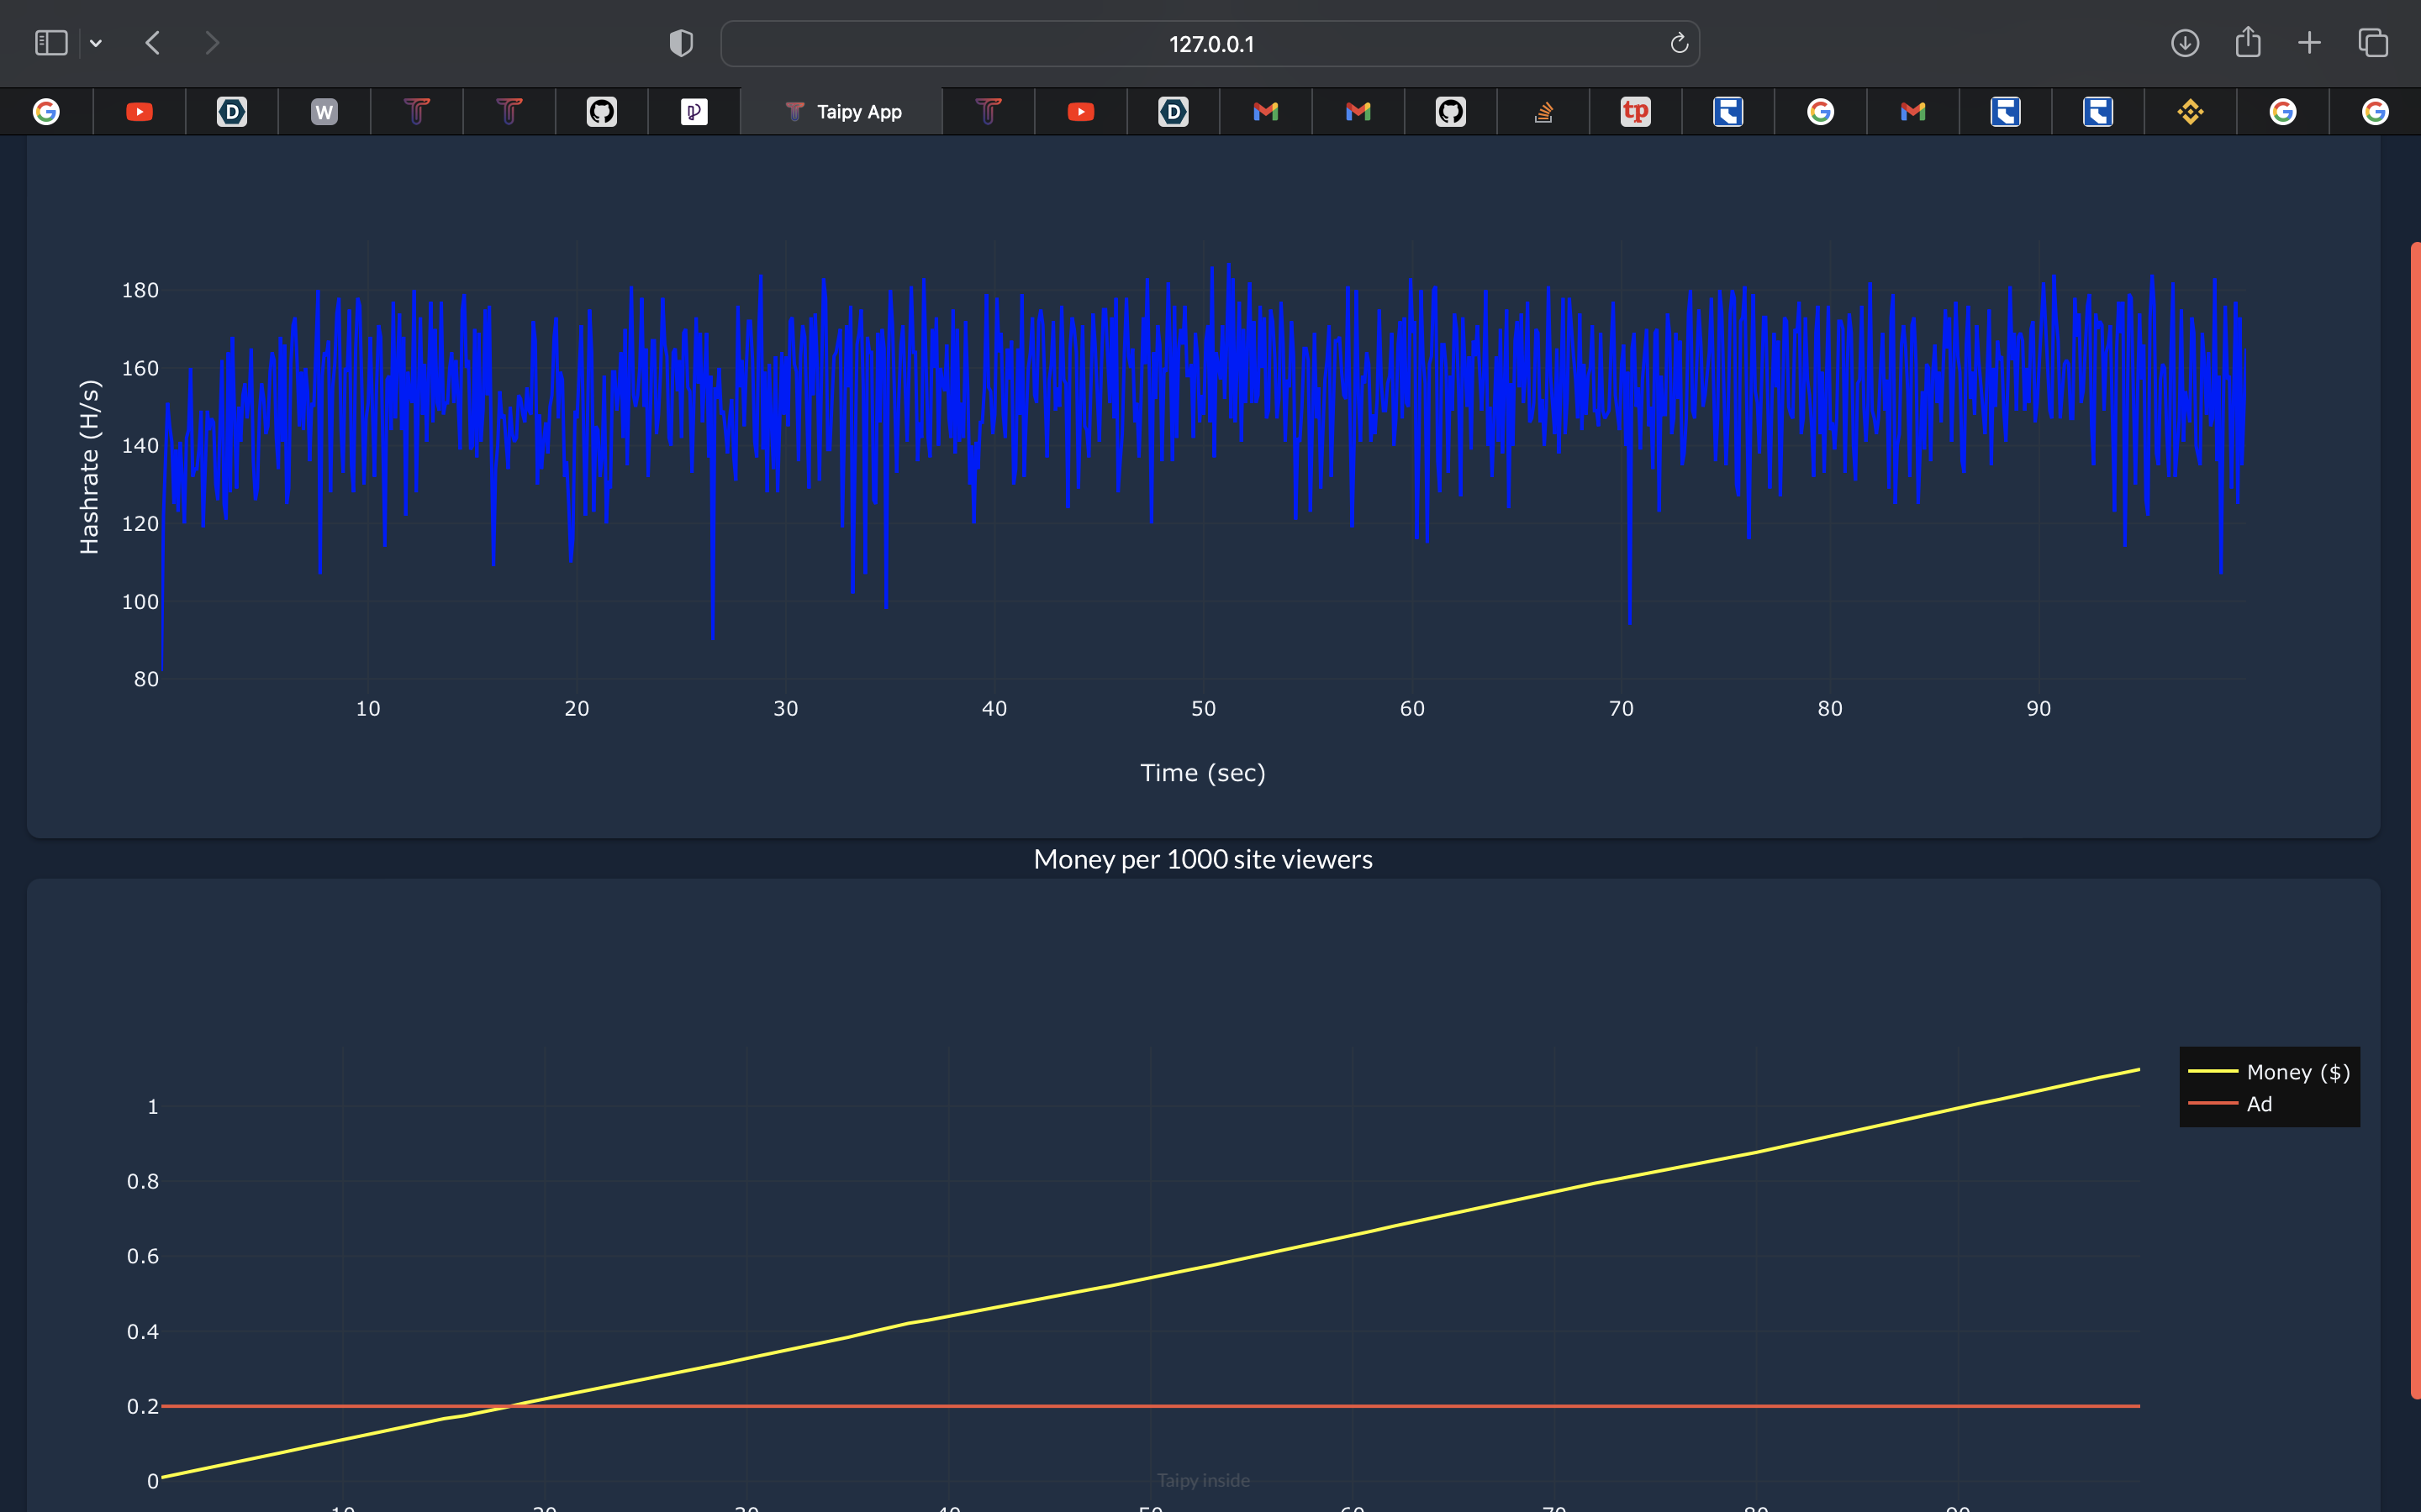The image size is (2421, 1512).
Task: Reload the page using the refresh icon
Action: click(1679, 43)
